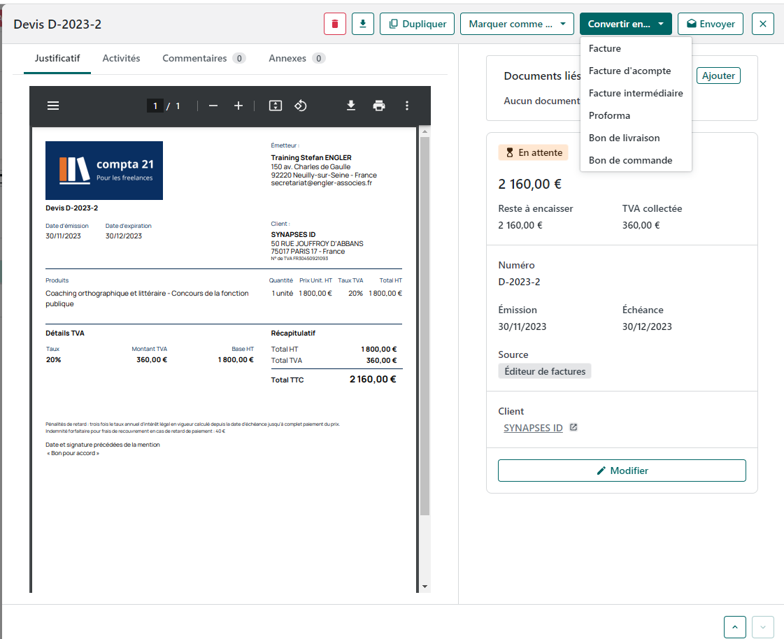Switch to the Activités tab
The image size is (784, 639).
(122, 59)
